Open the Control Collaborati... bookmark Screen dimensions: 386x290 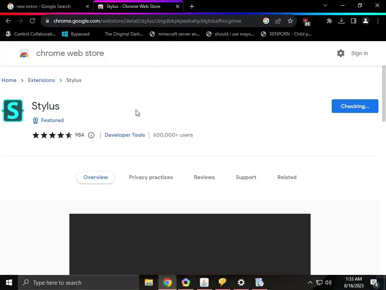point(31,34)
